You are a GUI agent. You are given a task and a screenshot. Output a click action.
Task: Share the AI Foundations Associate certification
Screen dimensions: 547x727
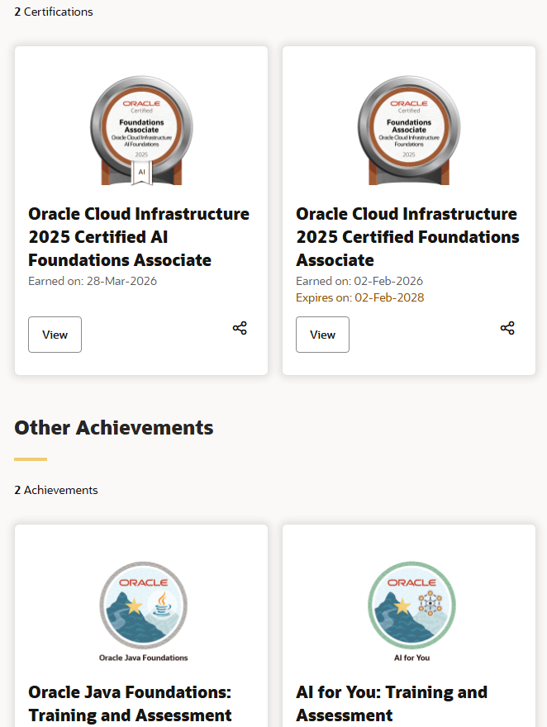tap(240, 328)
